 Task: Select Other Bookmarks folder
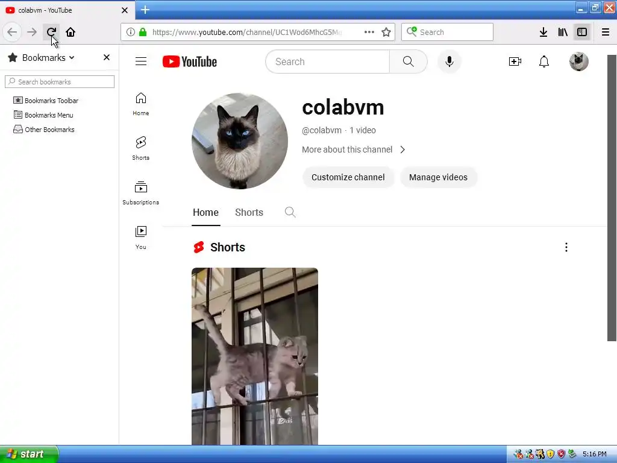click(43, 130)
